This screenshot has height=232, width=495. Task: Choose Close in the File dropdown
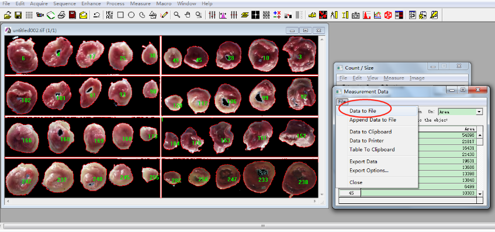377,182
